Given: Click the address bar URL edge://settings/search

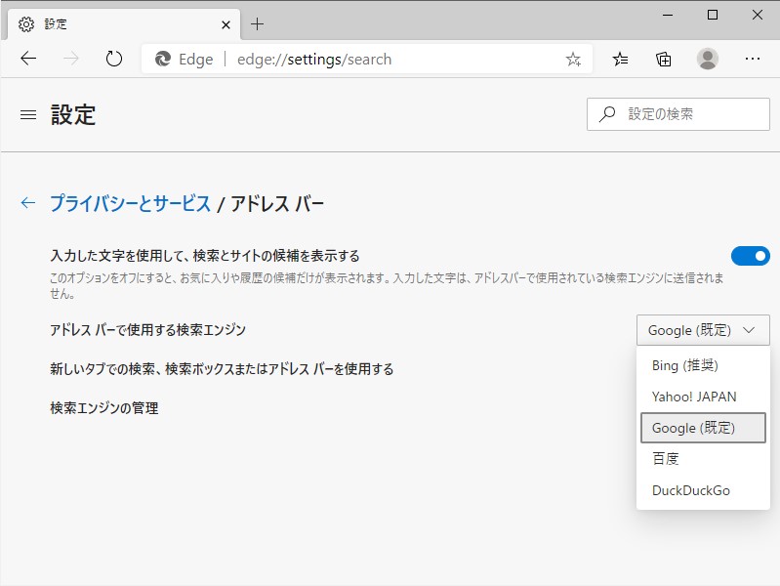Looking at the screenshot, I should [x=314, y=60].
